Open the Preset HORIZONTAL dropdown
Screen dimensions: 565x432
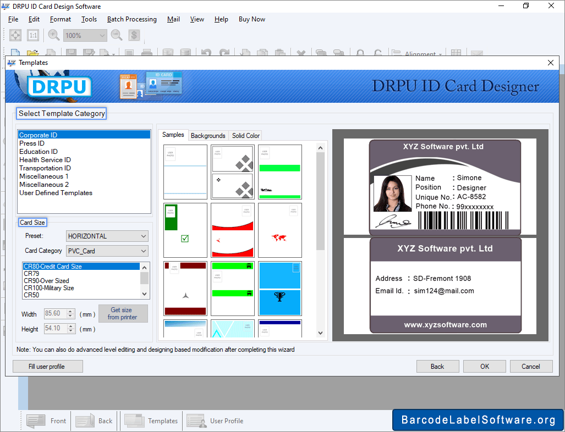coord(144,236)
